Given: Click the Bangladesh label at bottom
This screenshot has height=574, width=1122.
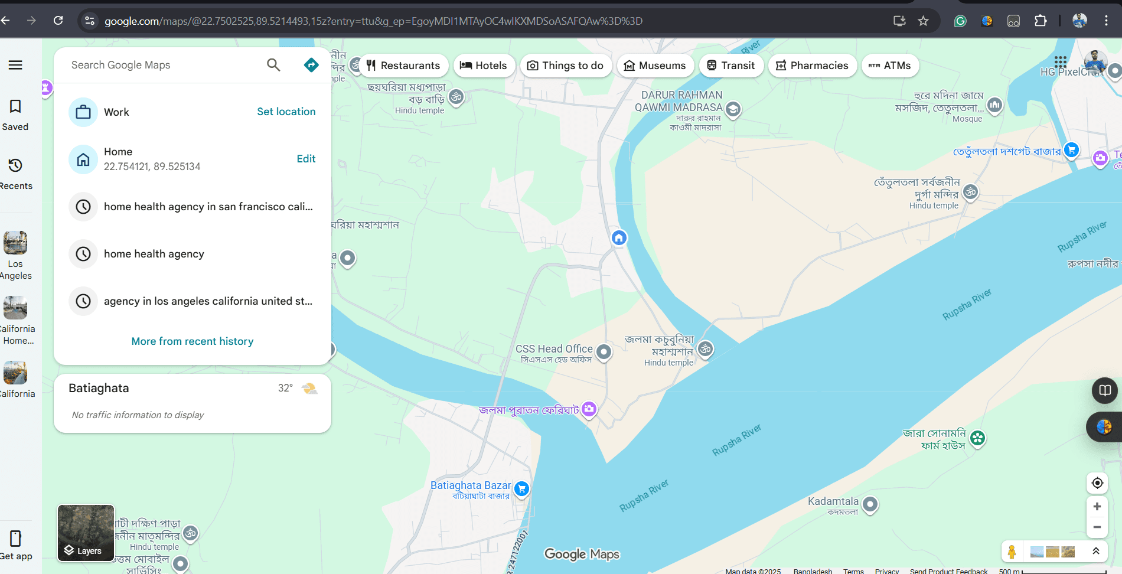Looking at the screenshot, I should [813, 570].
